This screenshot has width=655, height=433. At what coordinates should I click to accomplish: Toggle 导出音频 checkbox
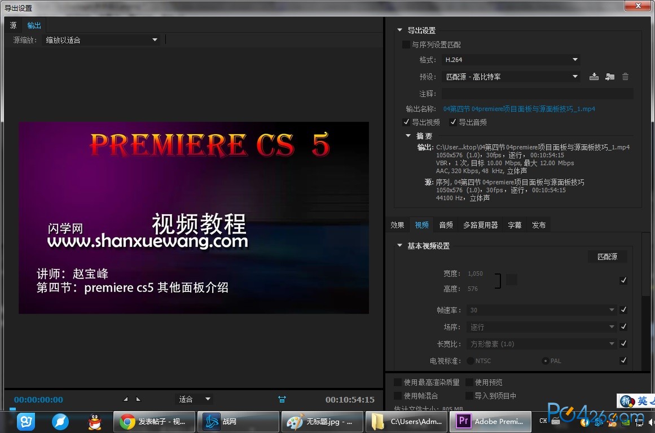[452, 122]
